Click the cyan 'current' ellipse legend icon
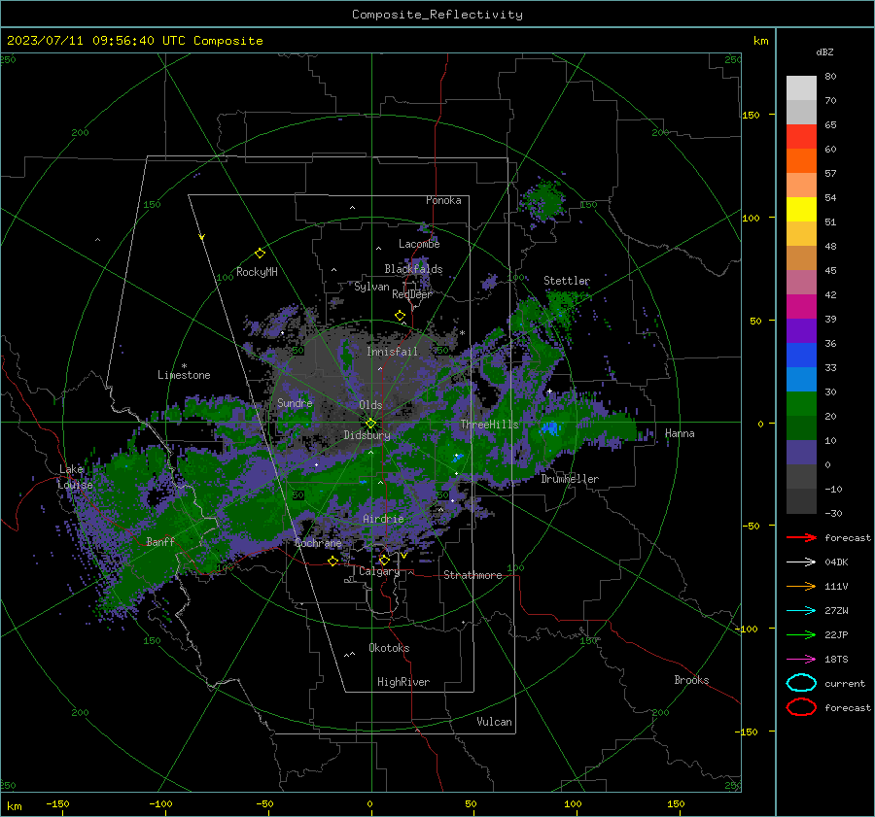The width and height of the screenshot is (875, 817). (801, 683)
